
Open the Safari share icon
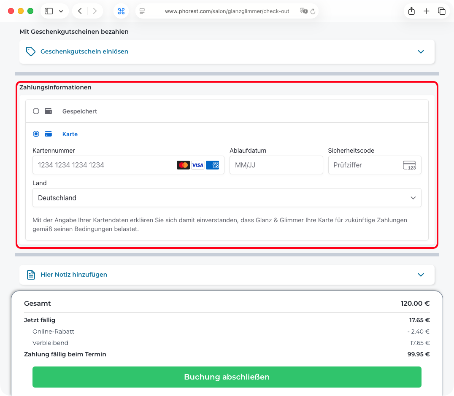pyautogui.click(x=411, y=11)
